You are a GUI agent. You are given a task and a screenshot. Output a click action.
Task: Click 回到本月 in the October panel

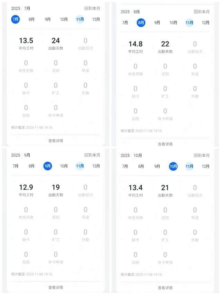202,155
